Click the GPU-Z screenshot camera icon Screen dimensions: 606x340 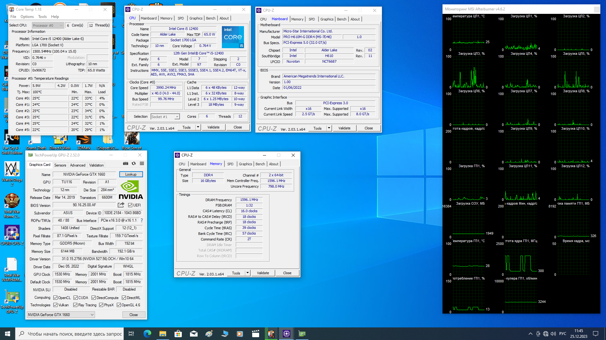(x=126, y=164)
